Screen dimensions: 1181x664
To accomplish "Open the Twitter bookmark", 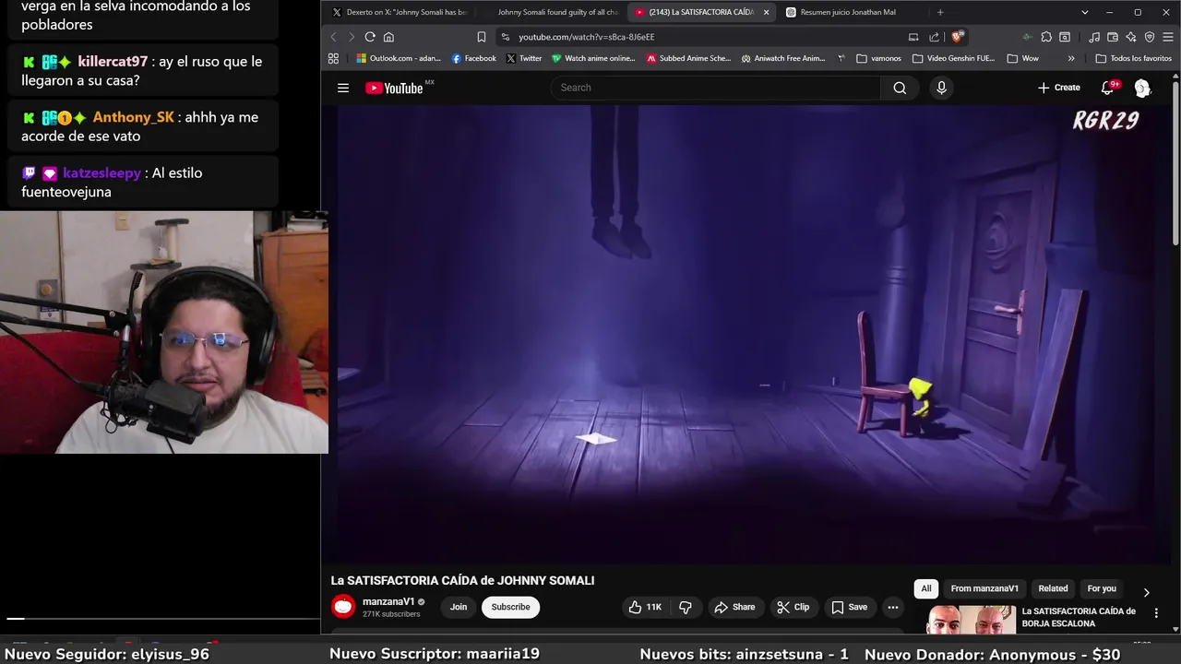I will pos(524,58).
